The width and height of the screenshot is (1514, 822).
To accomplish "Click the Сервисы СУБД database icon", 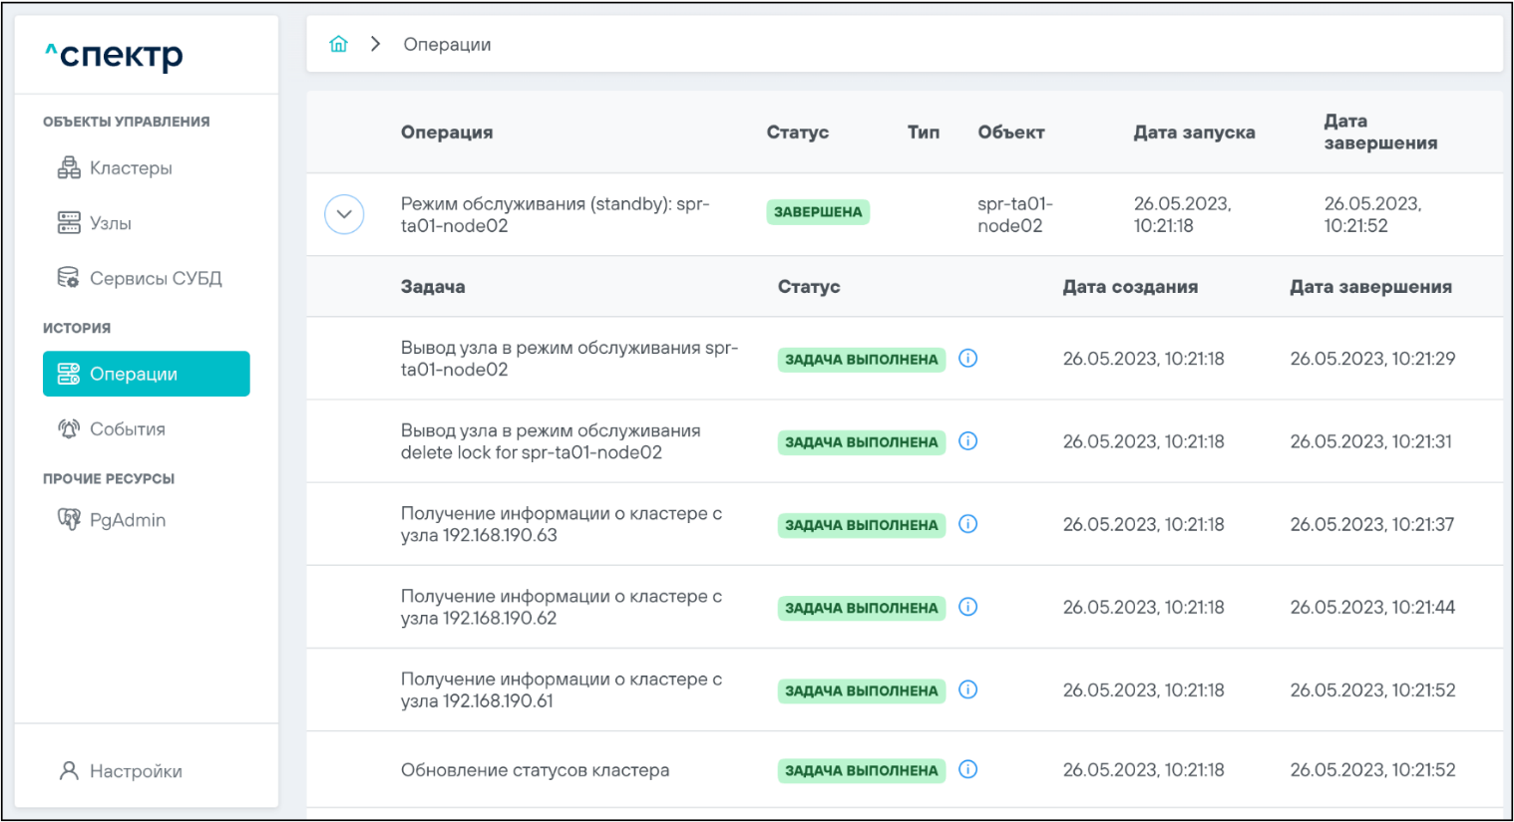I will click(68, 278).
